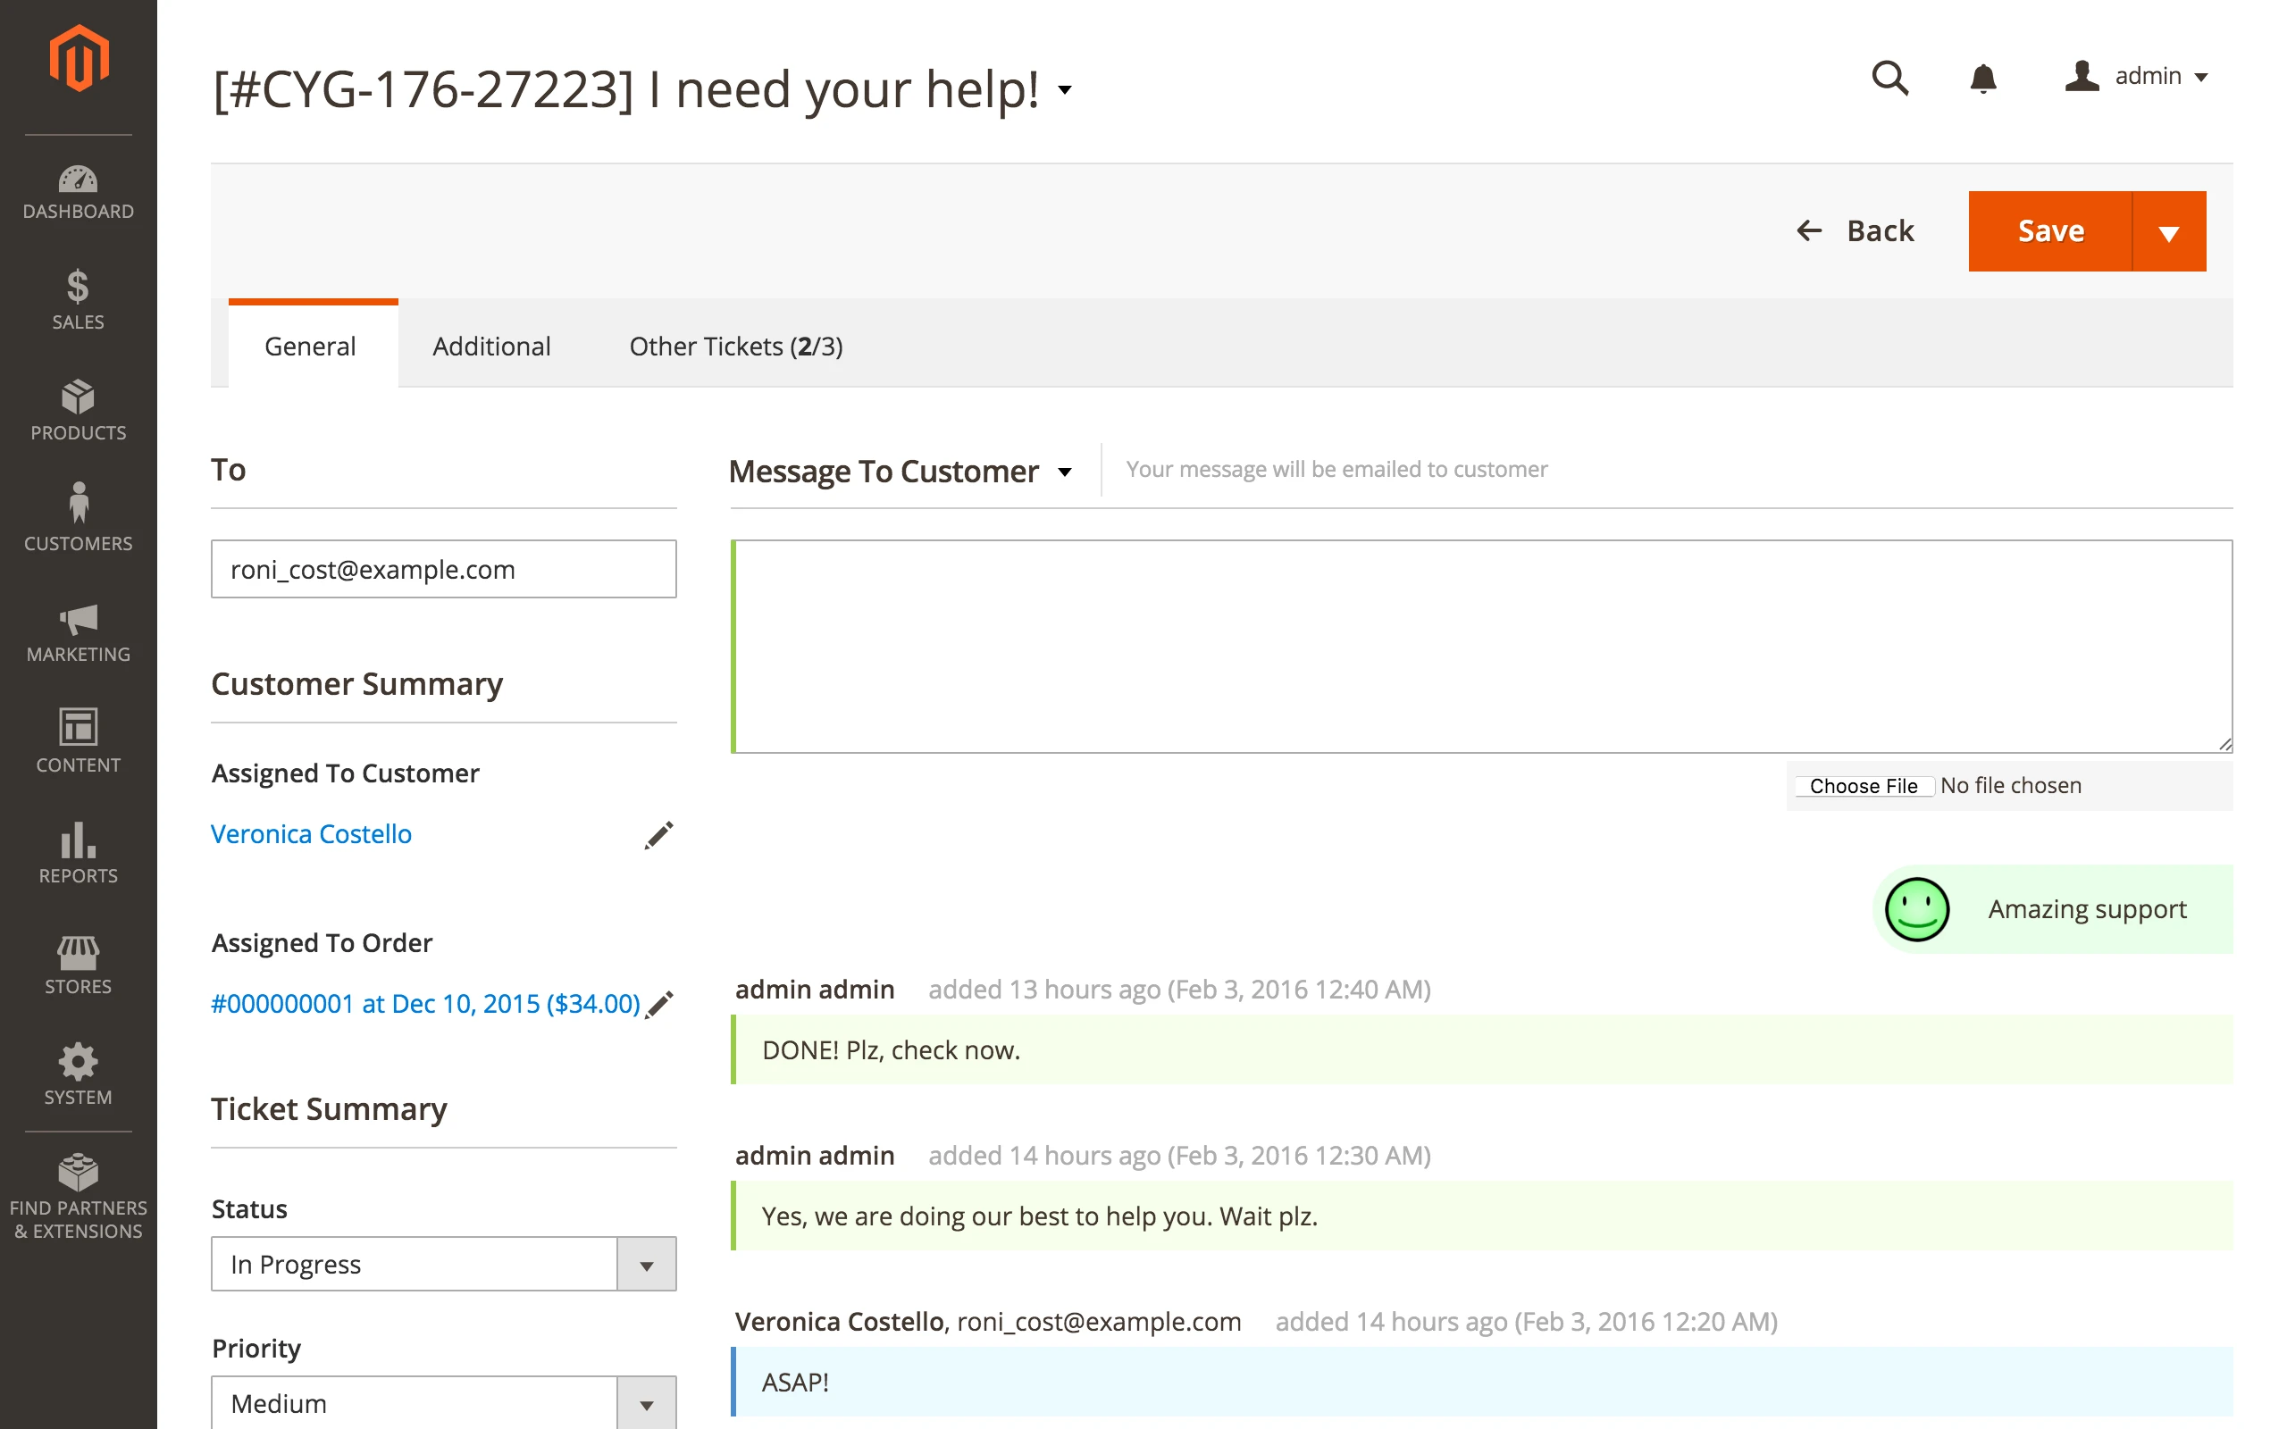Edit assigned customer pencil icon
This screenshot has width=2287, height=1429.
click(658, 835)
